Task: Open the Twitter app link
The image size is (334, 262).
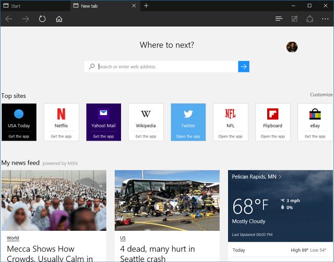Action: point(188,136)
